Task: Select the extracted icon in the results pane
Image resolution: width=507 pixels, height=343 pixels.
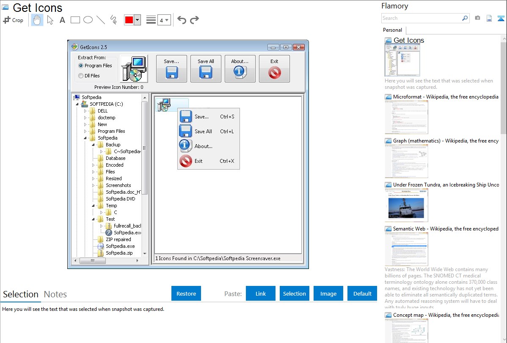Action: pos(164,105)
